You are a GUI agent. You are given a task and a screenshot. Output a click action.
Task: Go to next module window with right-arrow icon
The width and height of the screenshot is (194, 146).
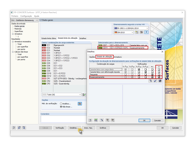coord(24,128)
